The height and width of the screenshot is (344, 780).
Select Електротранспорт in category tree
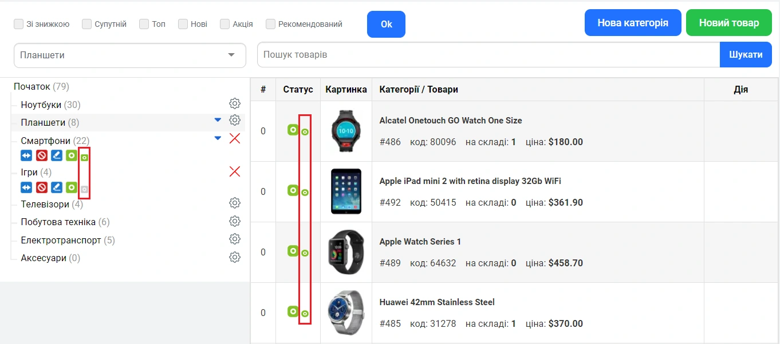[x=61, y=241]
